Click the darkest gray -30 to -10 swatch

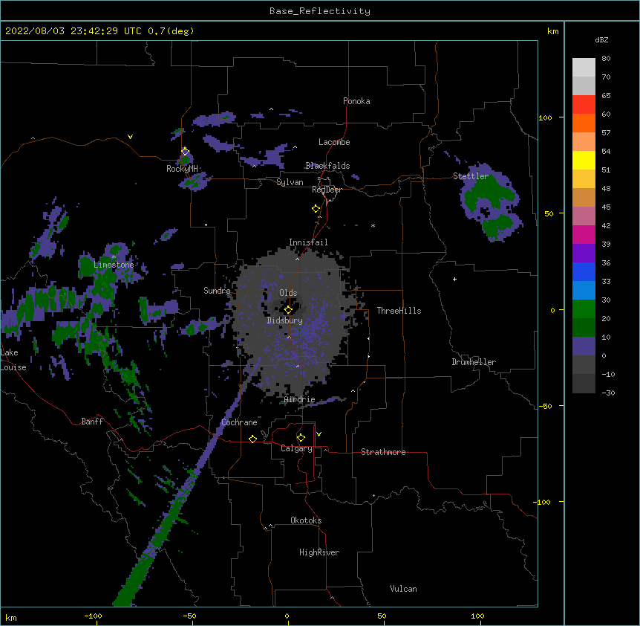coord(584,384)
